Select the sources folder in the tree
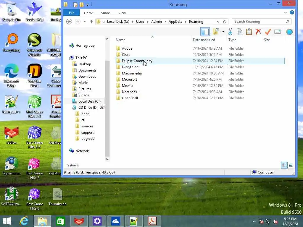Screen dimensions: 303x227 pyautogui.click(x=87, y=126)
